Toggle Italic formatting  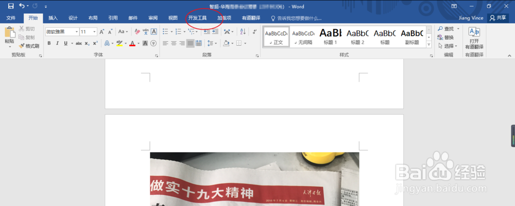tap(57, 43)
